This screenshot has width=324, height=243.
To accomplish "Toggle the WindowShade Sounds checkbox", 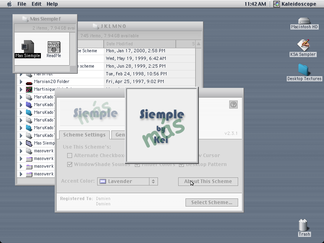I will tap(70, 164).
